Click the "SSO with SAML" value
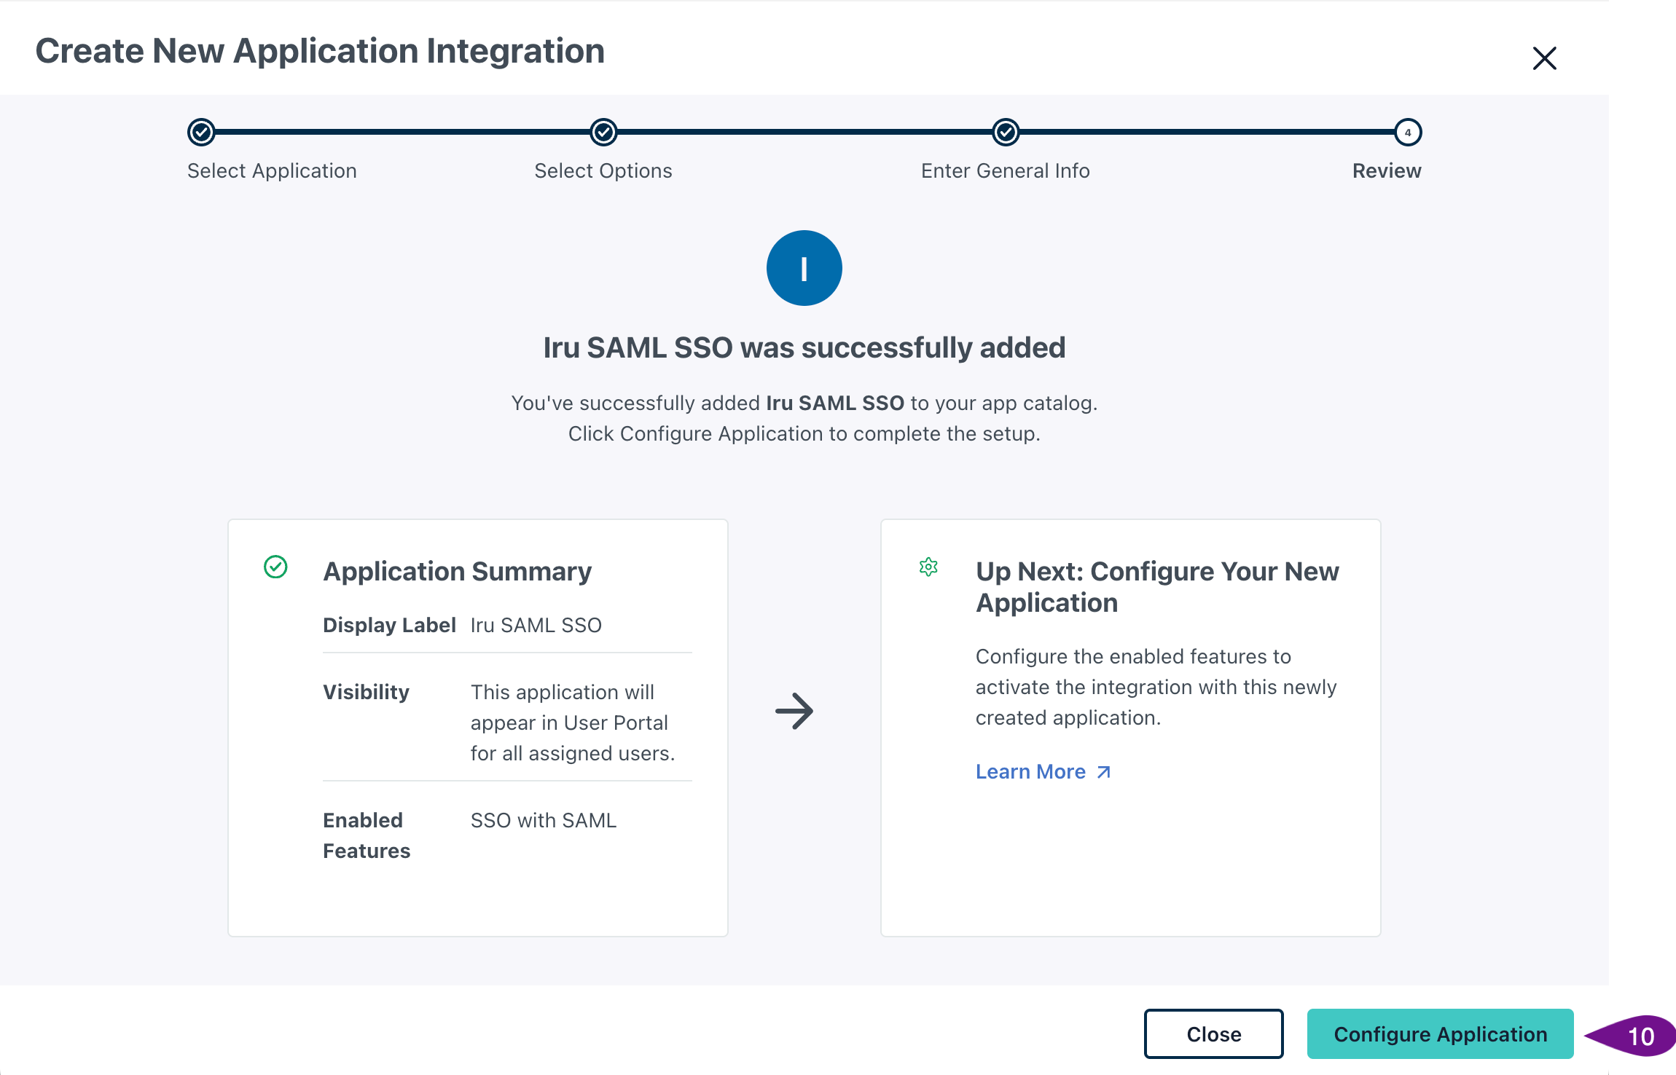Screen dimensions: 1676x1075 (x=544, y=820)
